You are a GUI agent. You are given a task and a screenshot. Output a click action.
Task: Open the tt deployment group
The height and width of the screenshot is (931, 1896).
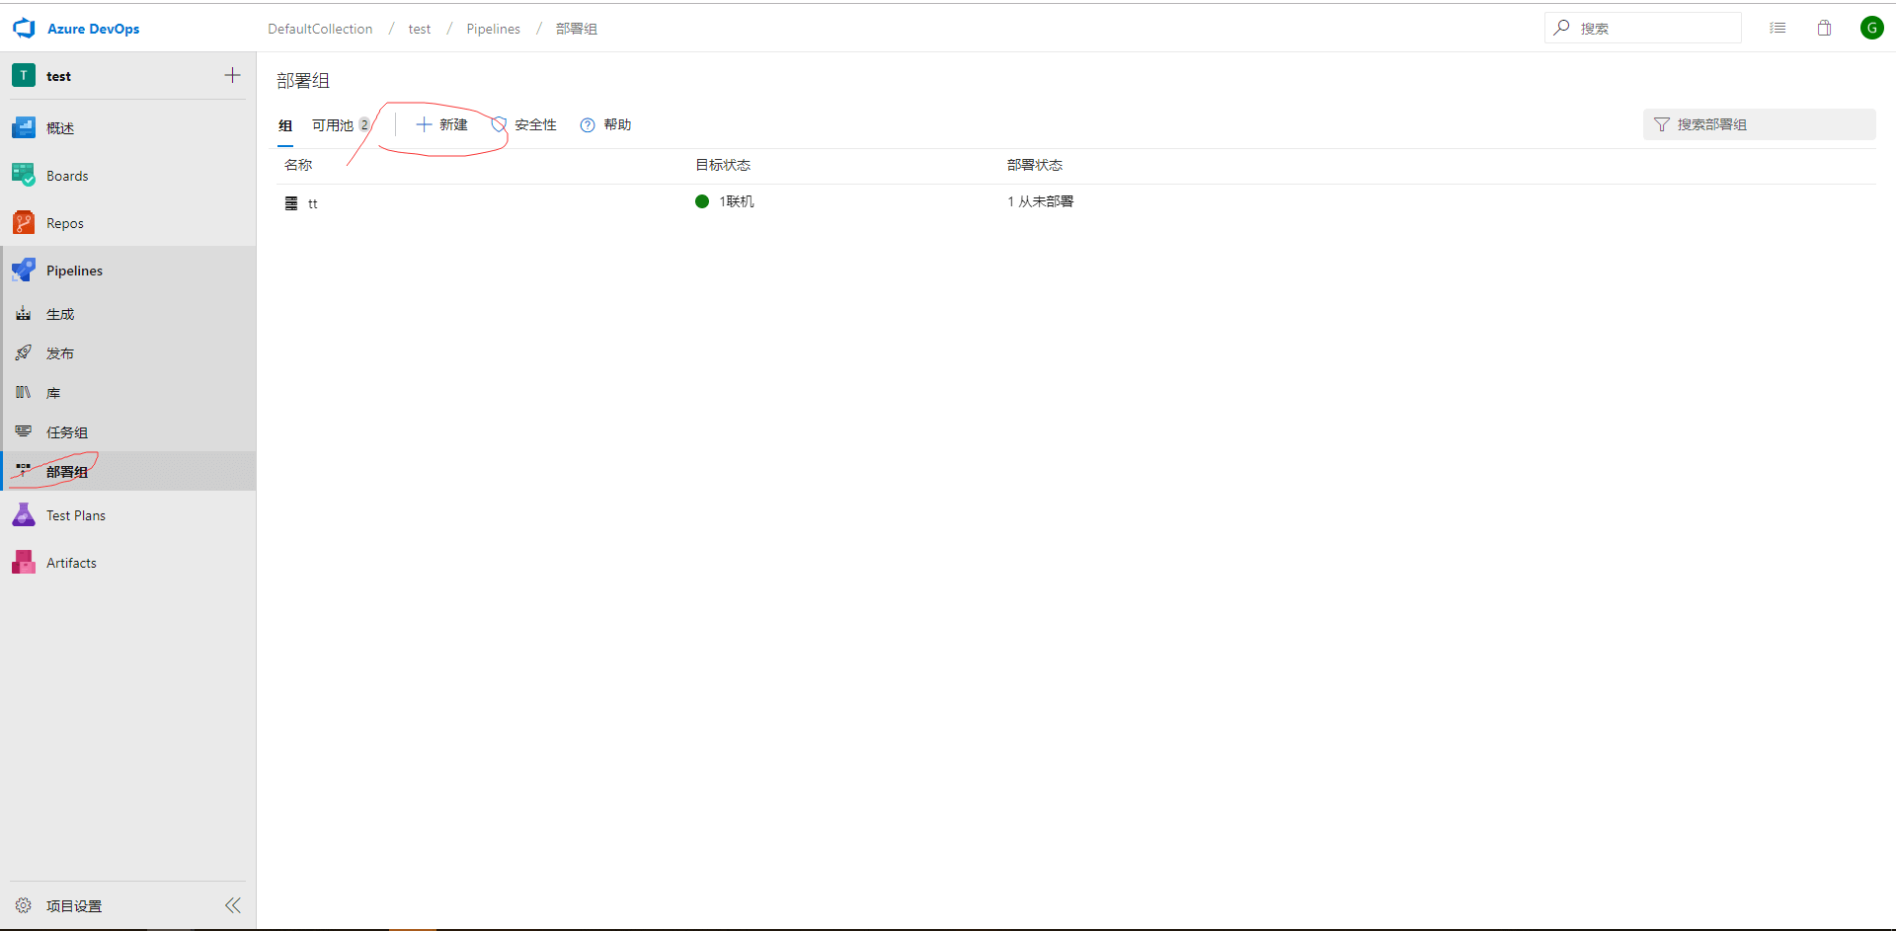pos(312,203)
